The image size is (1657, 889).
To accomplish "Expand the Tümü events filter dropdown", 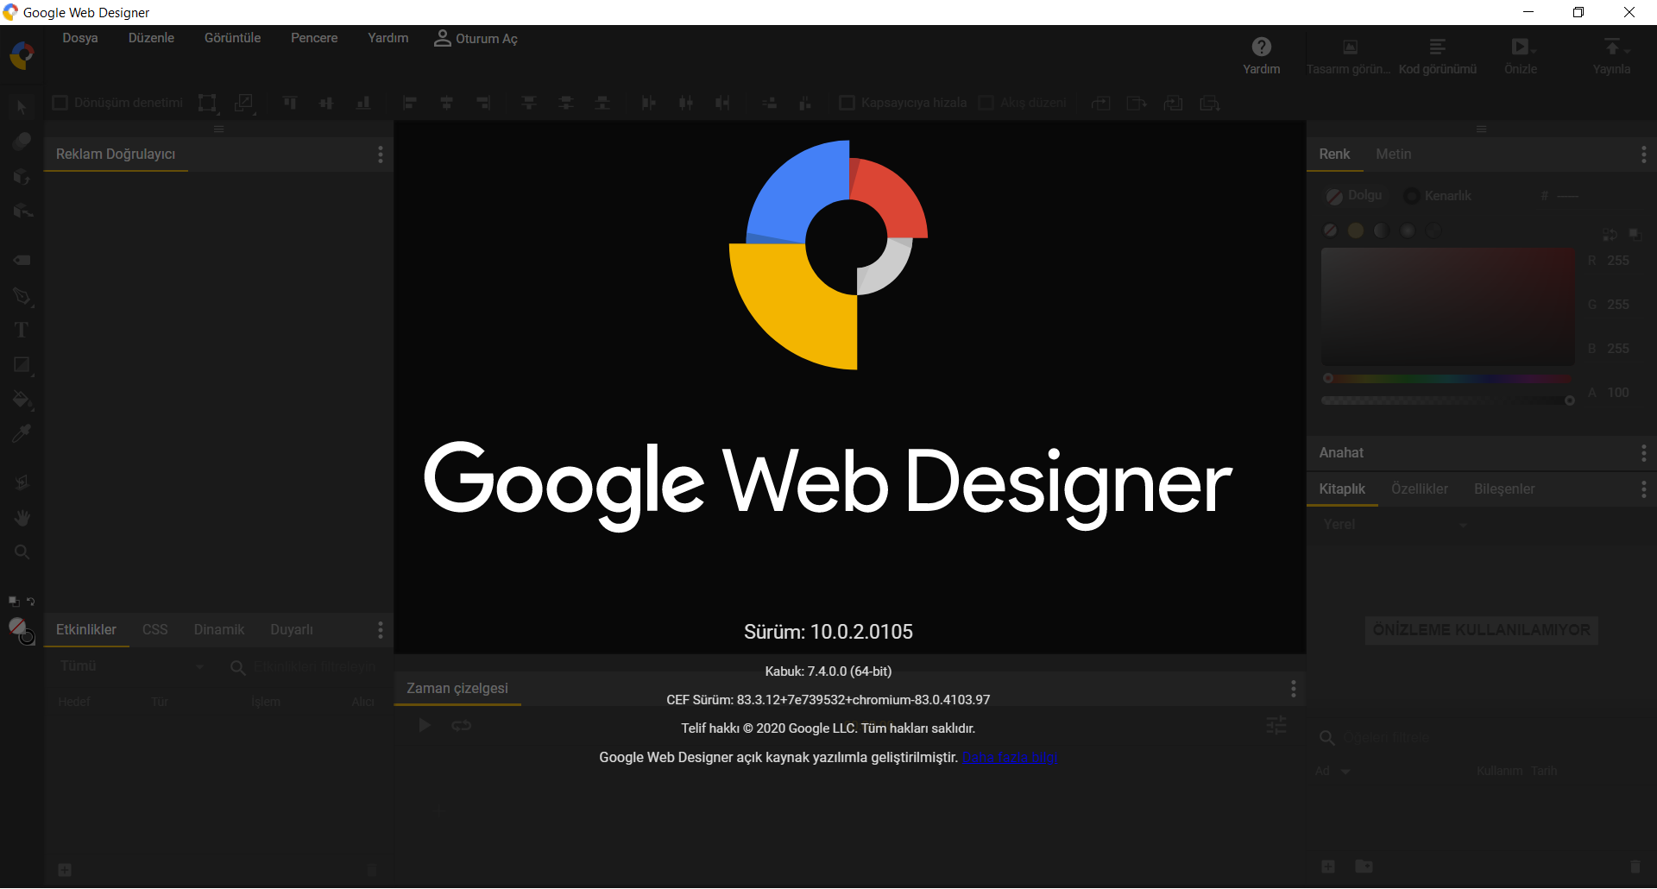I will pyautogui.click(x=131, y=666).
